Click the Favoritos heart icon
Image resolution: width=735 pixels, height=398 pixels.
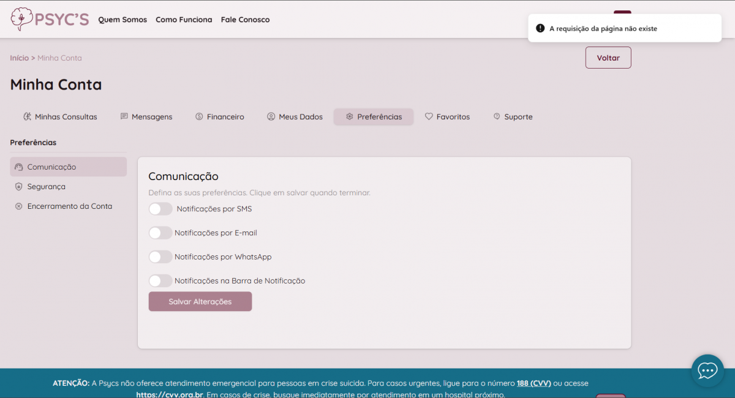pos(429,117)
